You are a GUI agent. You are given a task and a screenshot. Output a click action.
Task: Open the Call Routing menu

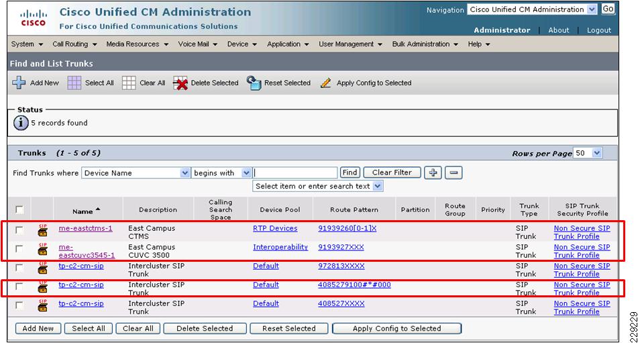(74, 44)
